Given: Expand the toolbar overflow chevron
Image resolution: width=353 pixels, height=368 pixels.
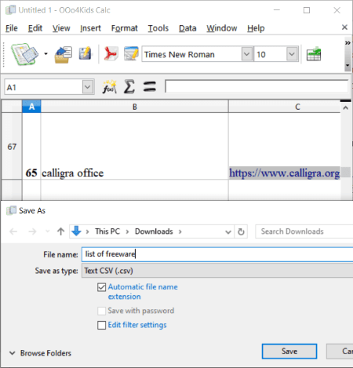Looking at the screenshot, I should click(x=348, y=43).
